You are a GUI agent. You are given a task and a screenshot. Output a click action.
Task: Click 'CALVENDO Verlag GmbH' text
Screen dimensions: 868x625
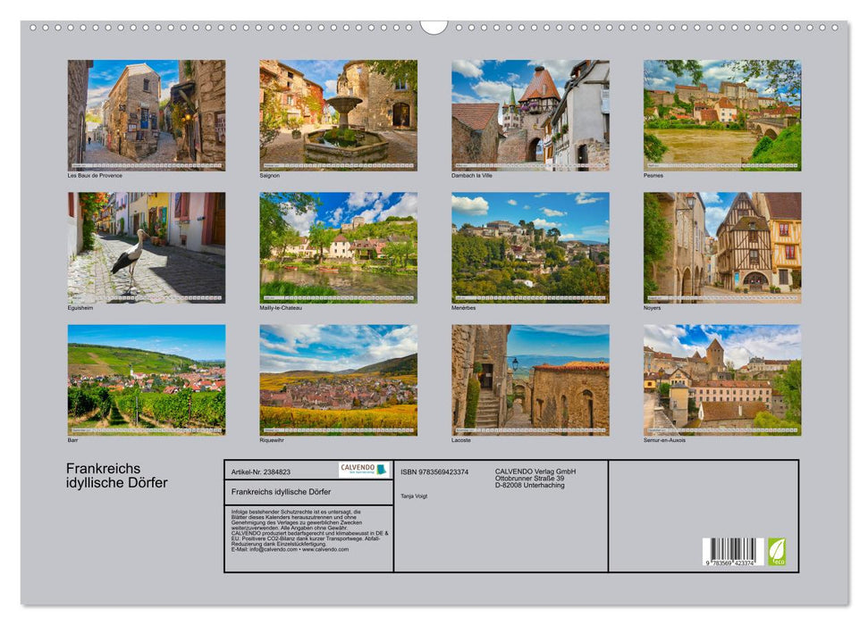[x=535, y=471]
